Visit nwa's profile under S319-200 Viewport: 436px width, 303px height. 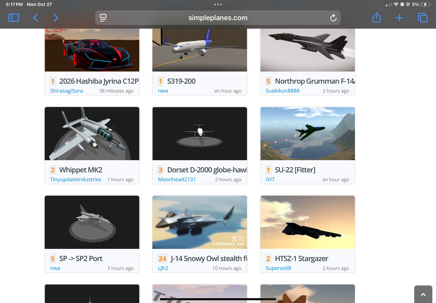click(x=163, y=91)
